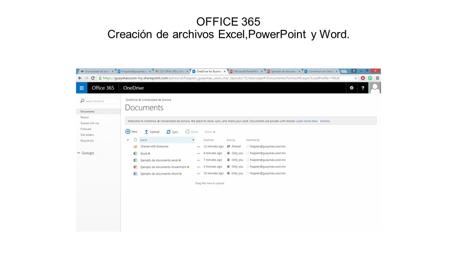Select Shared with me in navigation
The image size is (457, 257).
tap(90, 123)
